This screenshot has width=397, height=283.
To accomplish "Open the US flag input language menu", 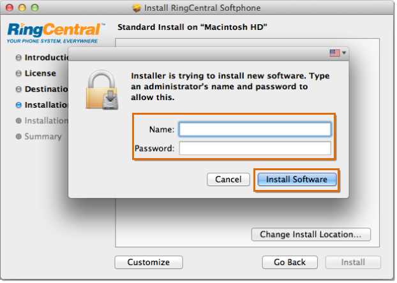I will pyautogui.click(x=338, y=53).
